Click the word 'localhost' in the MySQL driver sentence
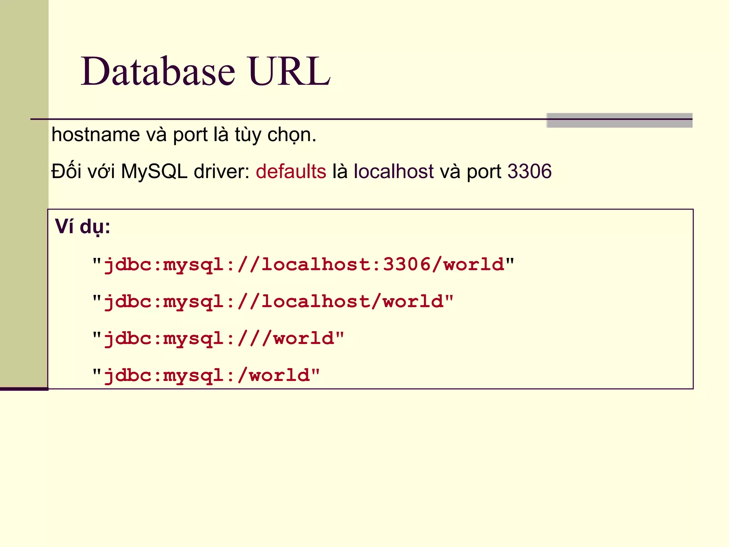Viewport: 729px width, 547px height. pyautogui.click(x=393, y=171)
